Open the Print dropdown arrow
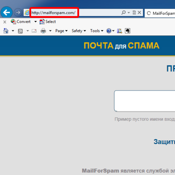 point(50,31)
